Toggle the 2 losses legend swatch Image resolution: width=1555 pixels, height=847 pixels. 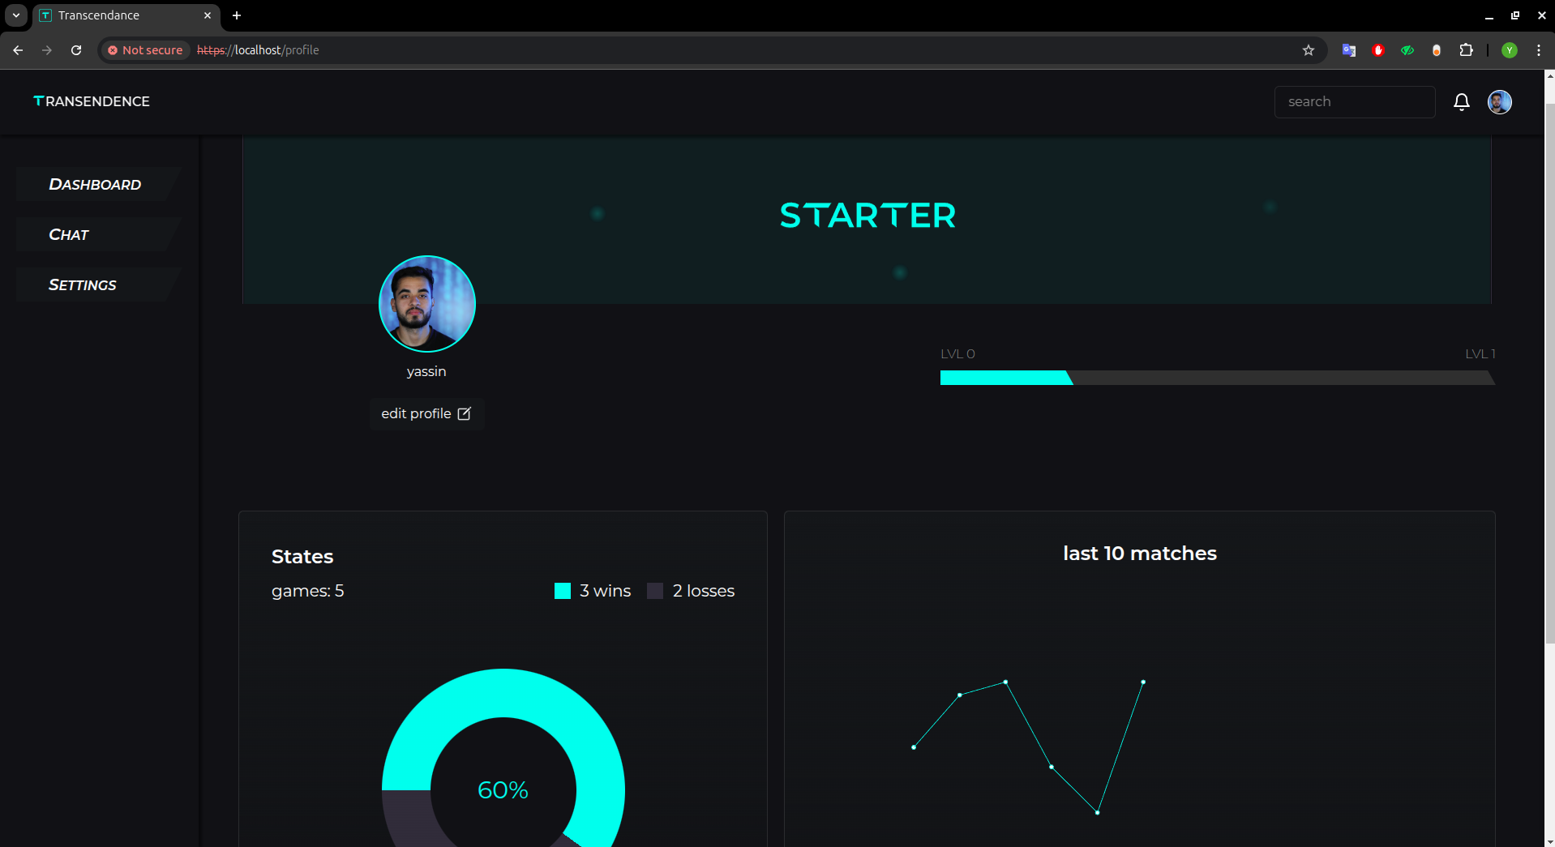point(655,591)
